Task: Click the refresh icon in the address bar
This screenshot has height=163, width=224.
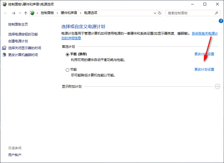Action: [x=160, y=13]
